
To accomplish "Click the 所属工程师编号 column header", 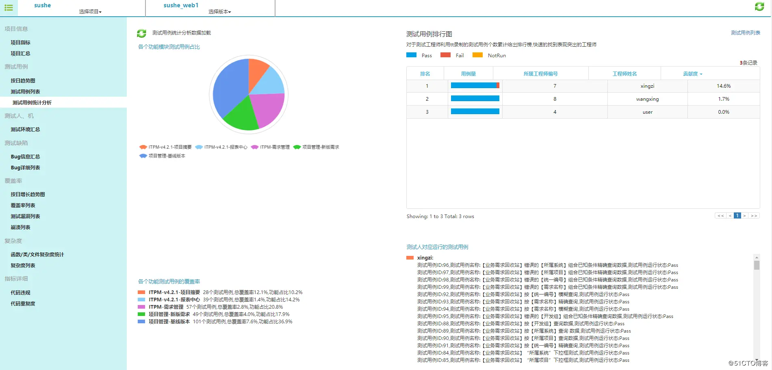I will (x=540, y=74).
